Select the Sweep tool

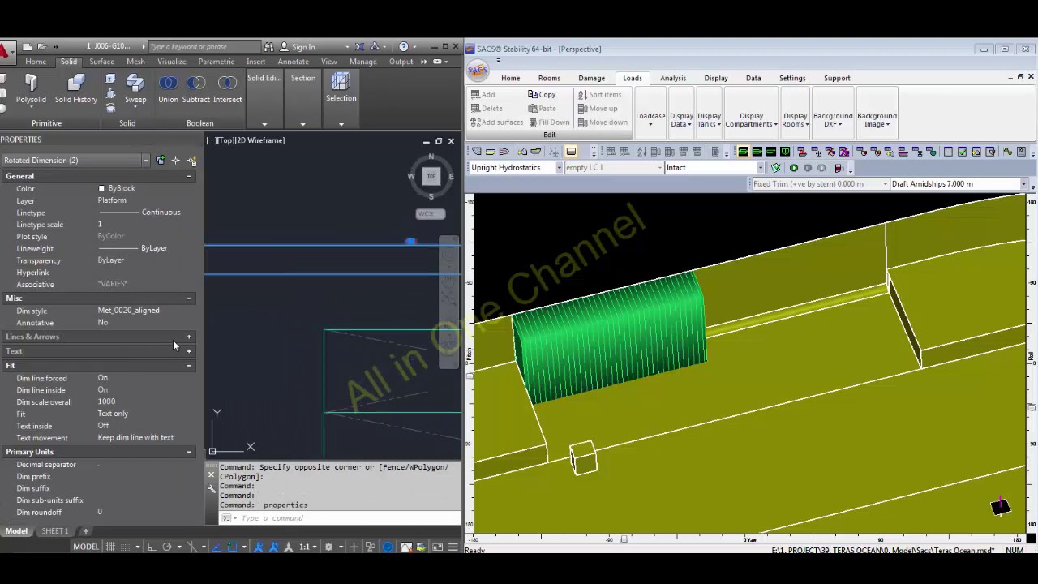[x=135, y=89]
